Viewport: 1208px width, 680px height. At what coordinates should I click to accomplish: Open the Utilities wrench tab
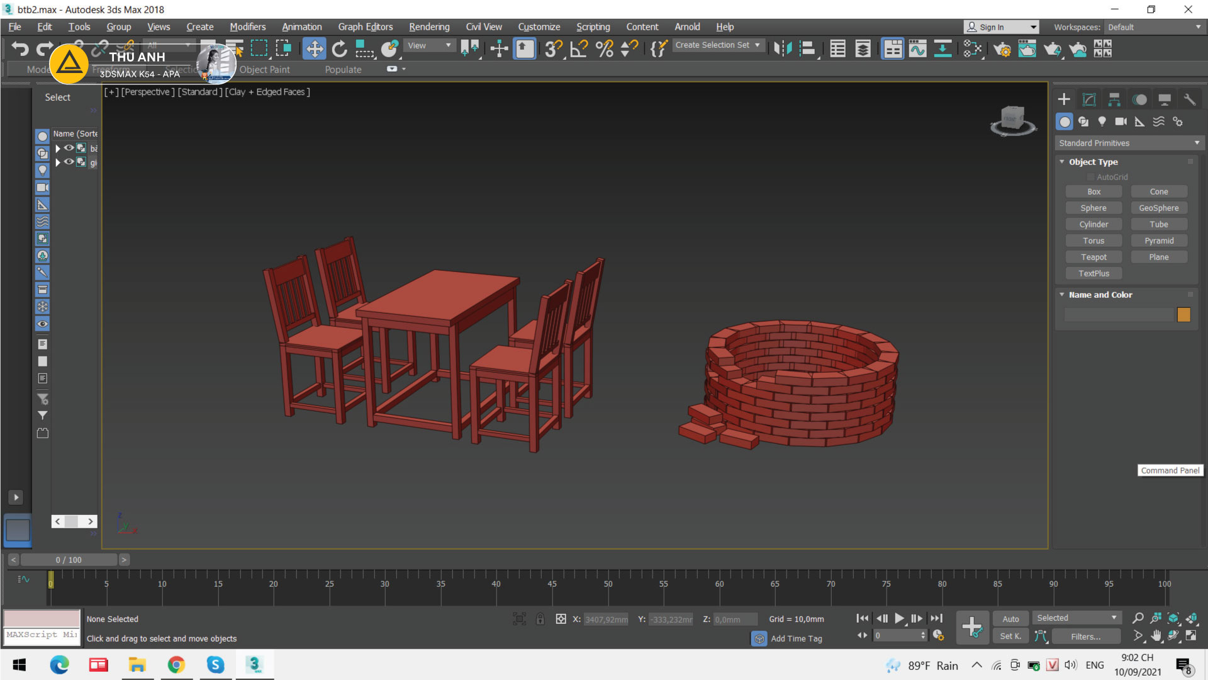coord(1189,99)
